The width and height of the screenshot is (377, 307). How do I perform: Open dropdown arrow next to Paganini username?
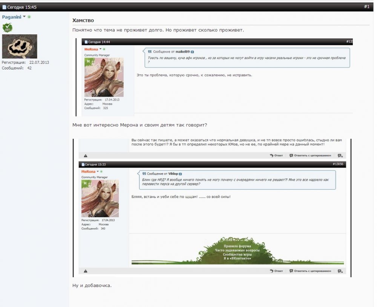[25, 17]
